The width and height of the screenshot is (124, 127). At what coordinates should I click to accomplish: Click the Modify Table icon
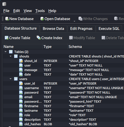tap(71, 38)
